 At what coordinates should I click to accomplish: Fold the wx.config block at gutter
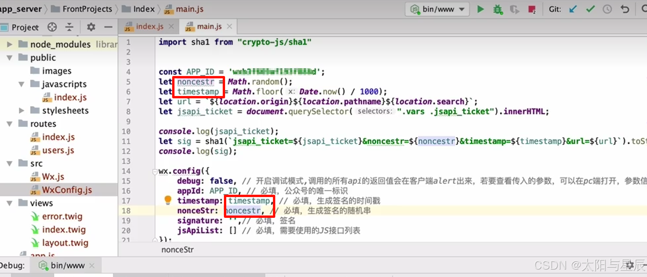[x=155, y=171]
